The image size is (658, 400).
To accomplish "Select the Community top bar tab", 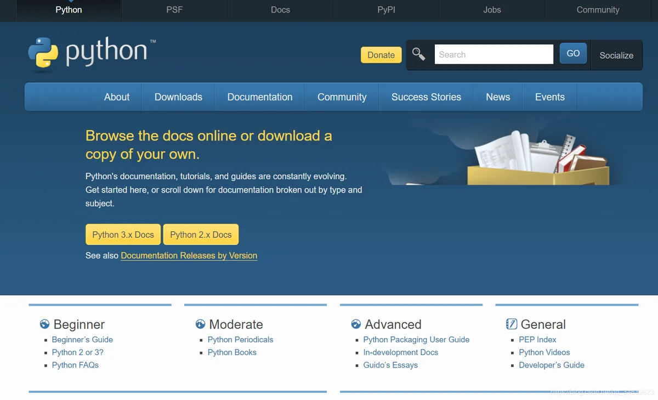I will pyautogui.click(x=598, y=10).
